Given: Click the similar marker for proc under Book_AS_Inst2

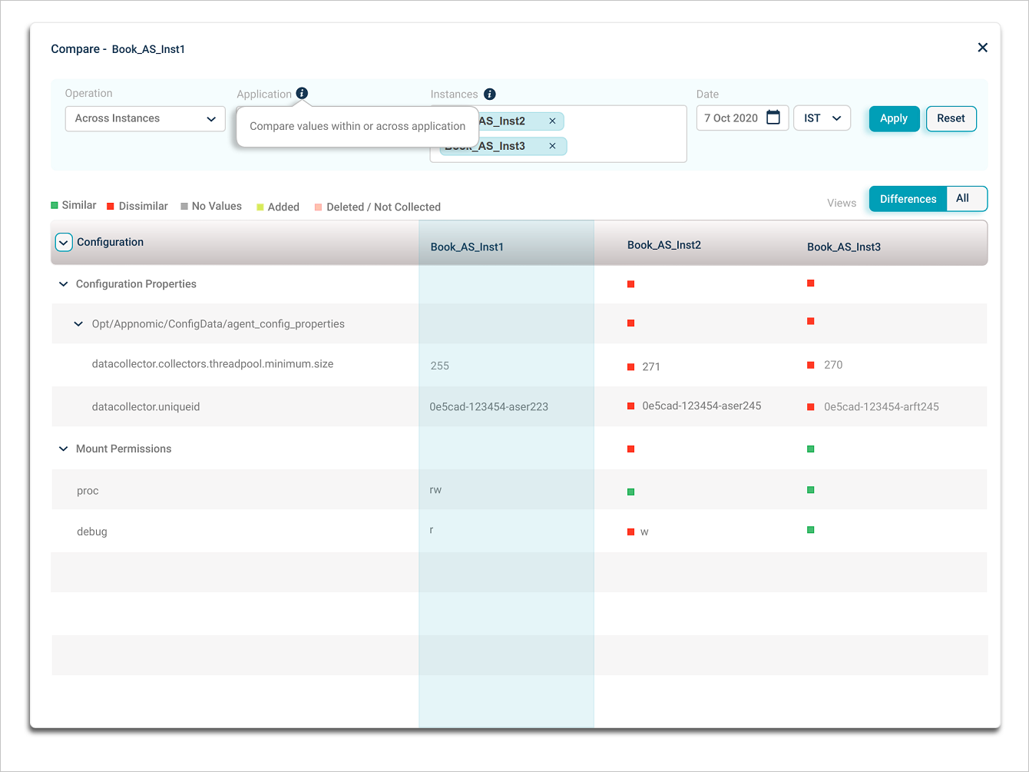Looking at the screenshot, I should 630,492.
